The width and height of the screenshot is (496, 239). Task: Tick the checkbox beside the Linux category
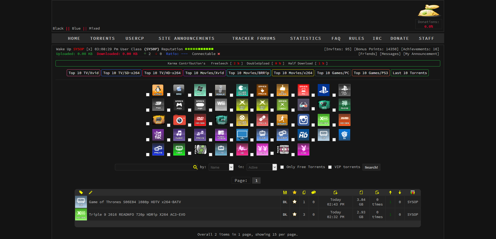148,95
